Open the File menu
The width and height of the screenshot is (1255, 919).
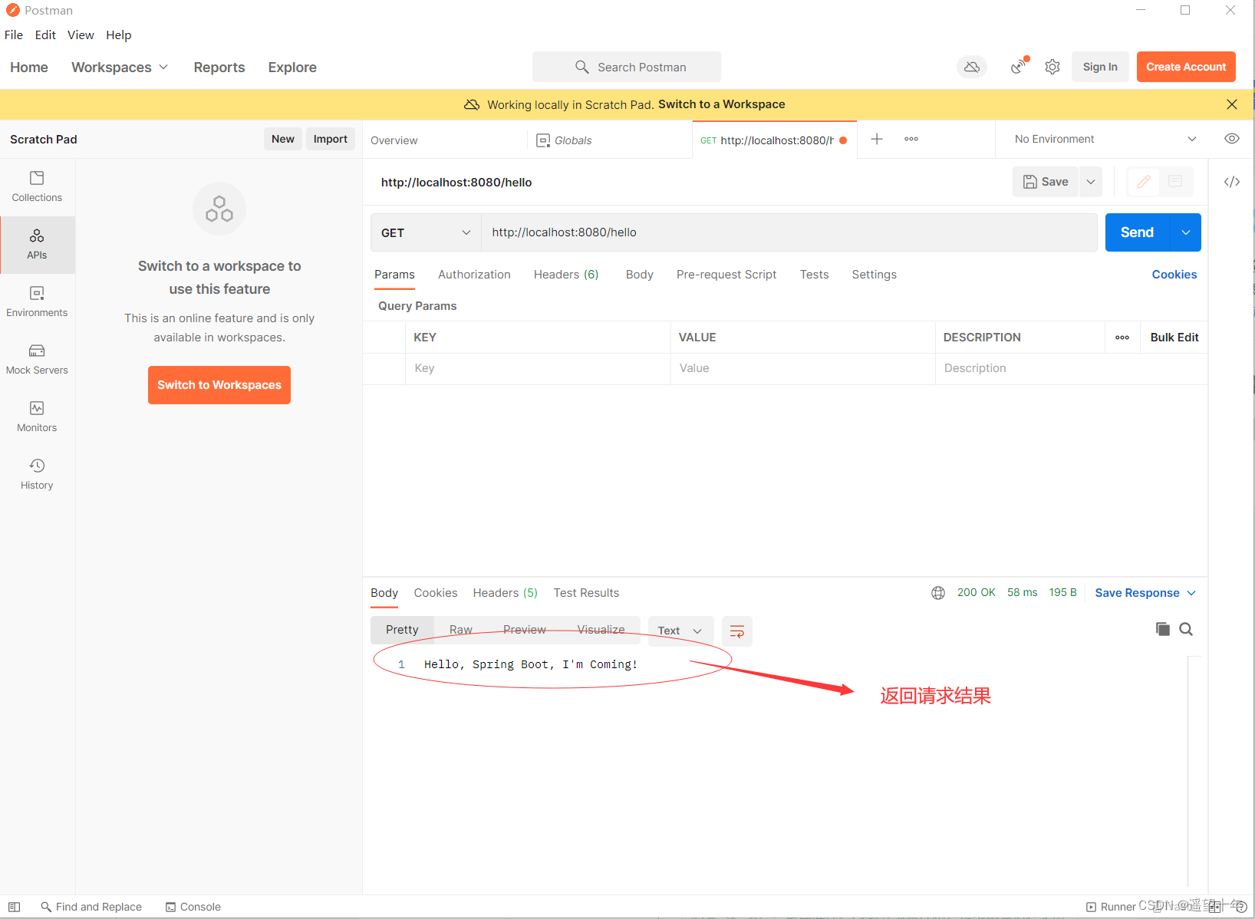pos(14,35)
